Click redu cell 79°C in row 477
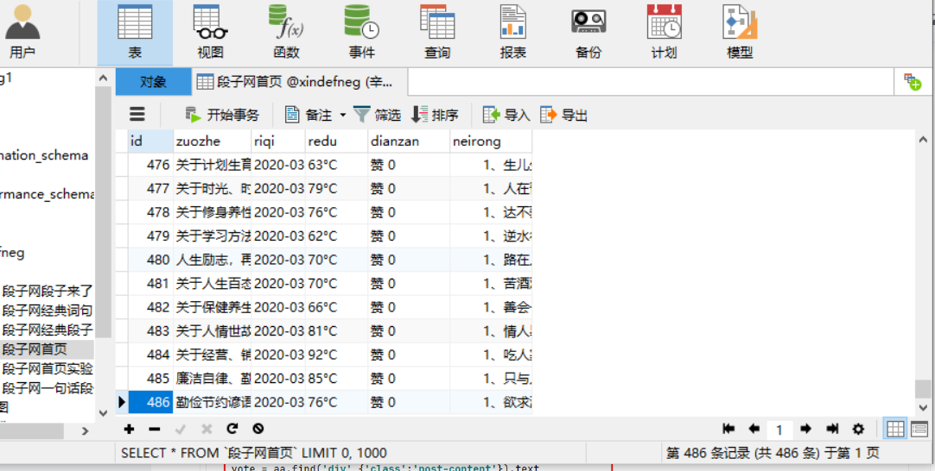935x471 pixels. [336, 188]
